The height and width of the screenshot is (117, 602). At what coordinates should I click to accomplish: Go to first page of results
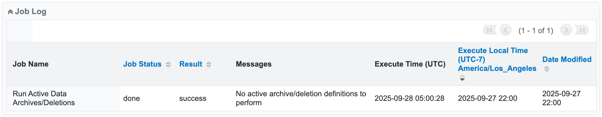(490, 30)
